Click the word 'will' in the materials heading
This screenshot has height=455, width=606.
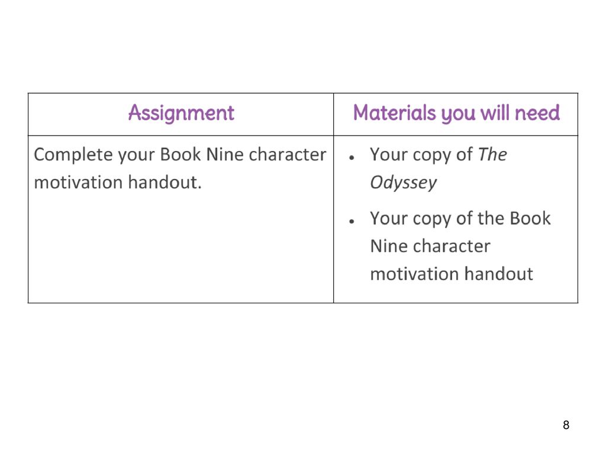click(495, 113)
